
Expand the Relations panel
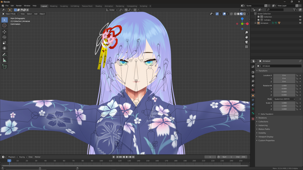tap(262, 118)
